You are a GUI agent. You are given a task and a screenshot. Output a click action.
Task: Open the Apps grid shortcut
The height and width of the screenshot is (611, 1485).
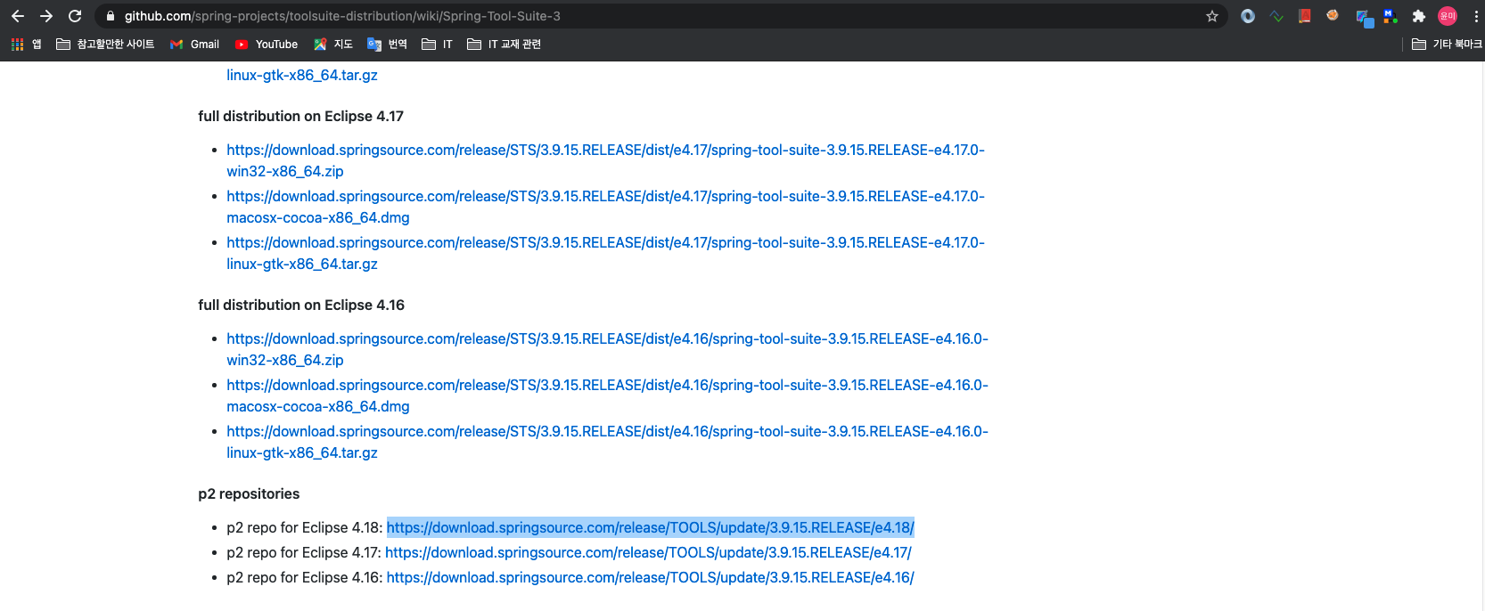[26, 44]
